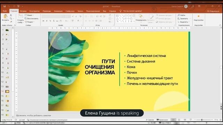
Task: Click the accessibility checker status item
Action: pos(47,120)
